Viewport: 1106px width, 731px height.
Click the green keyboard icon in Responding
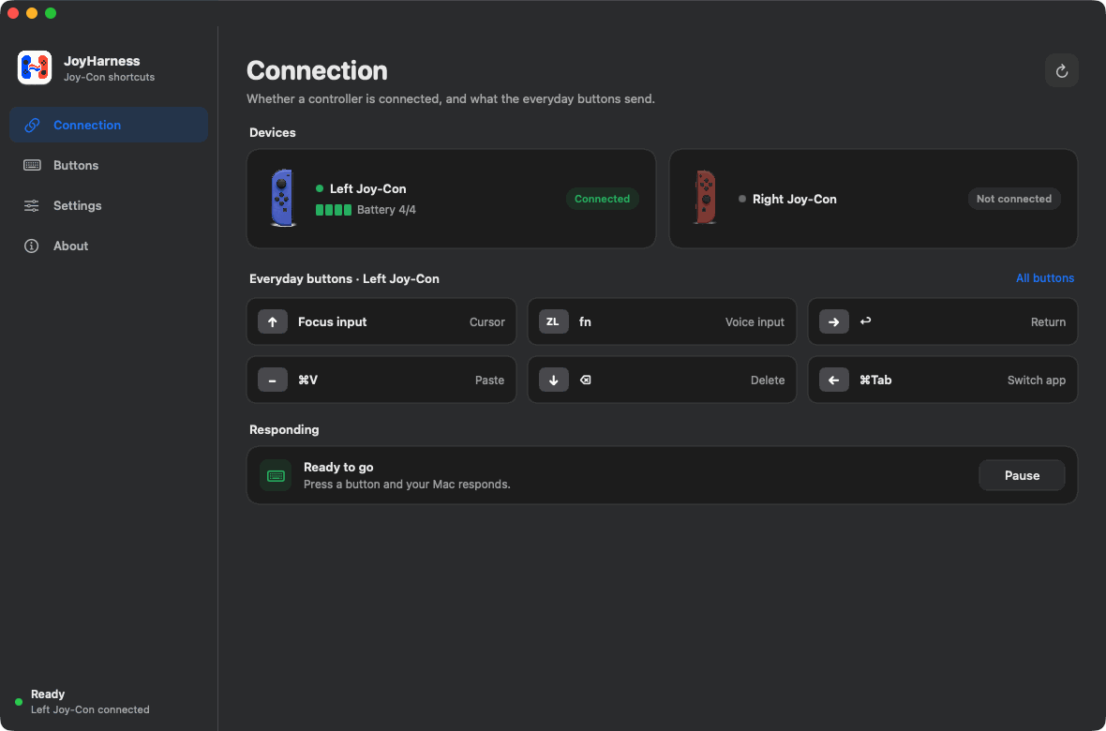276,475
